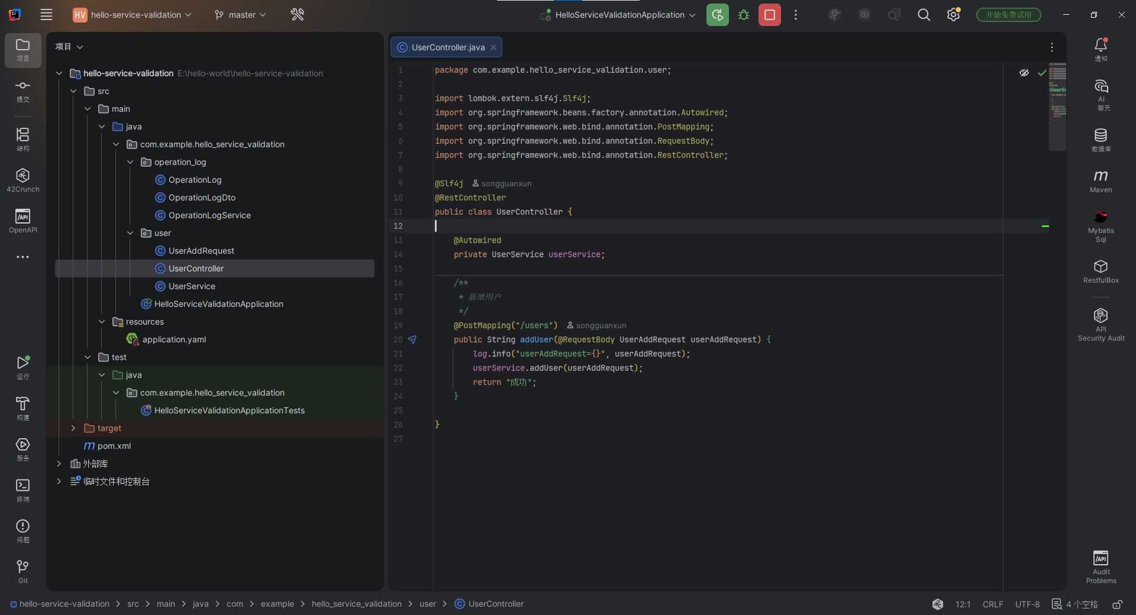
Task: Open the Services tool window
Action: (x=23, y=449)
